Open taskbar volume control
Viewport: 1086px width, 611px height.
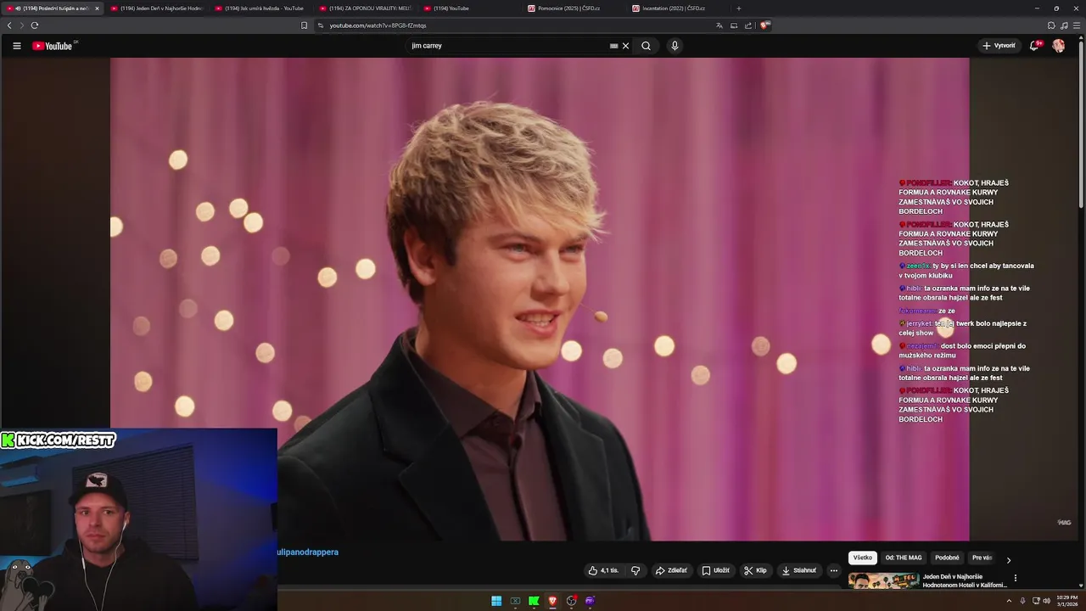pyautogui.click(x=1046, y=601)
